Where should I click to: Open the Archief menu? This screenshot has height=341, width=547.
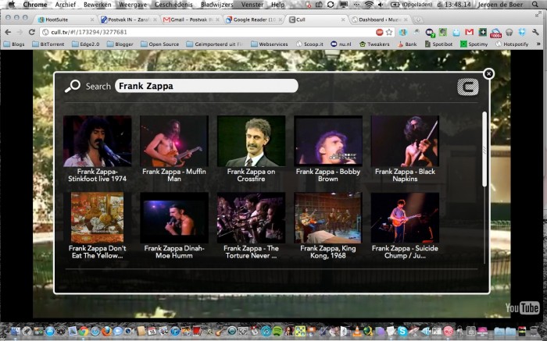pyautogui.click(x=65, y=5)
